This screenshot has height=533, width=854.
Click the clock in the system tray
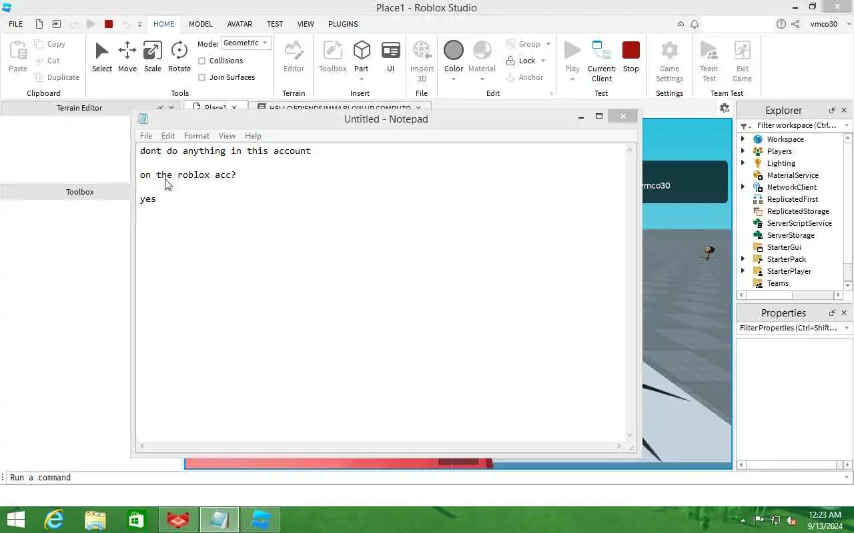825,520
